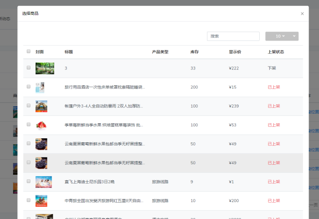The height and width of the screenshot is (219, 319).
Task: Tick the select-all checkbox in header row
Action: [x=29, y=52]
